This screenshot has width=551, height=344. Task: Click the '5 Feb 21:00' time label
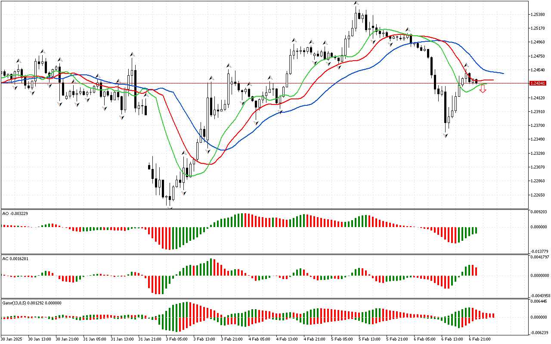pos(398,339)
